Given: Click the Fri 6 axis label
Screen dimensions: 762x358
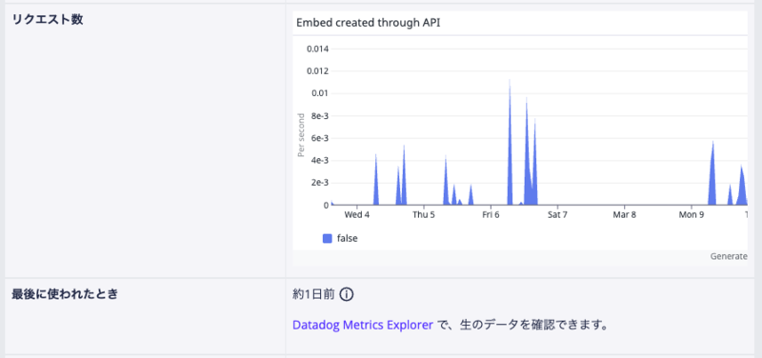Looking at the screenshot, I should click(491, 214).
